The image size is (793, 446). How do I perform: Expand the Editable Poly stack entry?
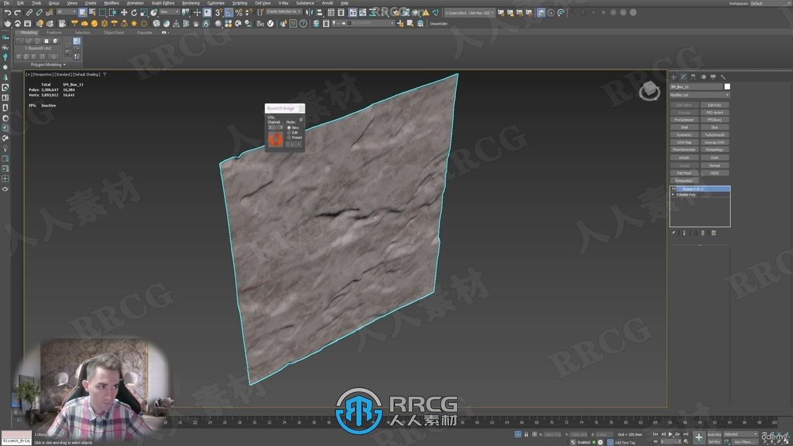click(673, 195)
